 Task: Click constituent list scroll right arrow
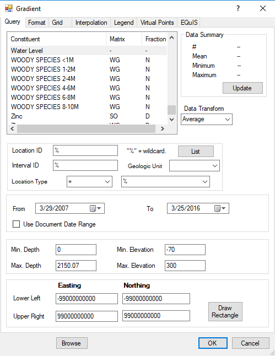point(163,129)
